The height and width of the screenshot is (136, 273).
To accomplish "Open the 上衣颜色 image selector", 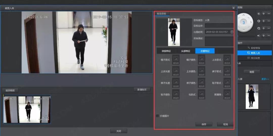I will pyautogui.click(x=201, y=71).
